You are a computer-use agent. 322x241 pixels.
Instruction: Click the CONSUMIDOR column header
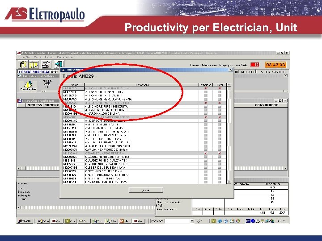pos(267,105)
